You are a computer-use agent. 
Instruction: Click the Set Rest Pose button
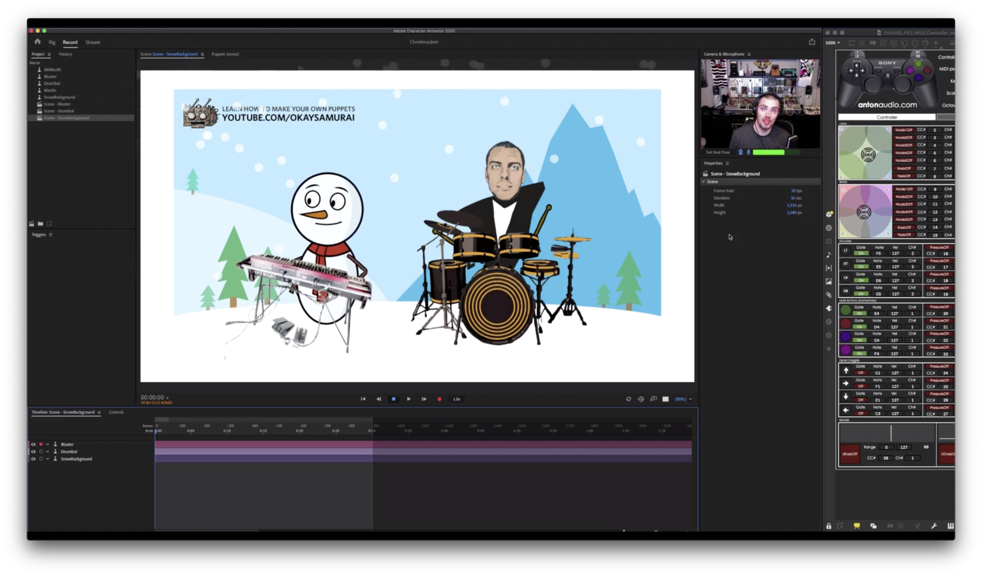coord(718,152)
